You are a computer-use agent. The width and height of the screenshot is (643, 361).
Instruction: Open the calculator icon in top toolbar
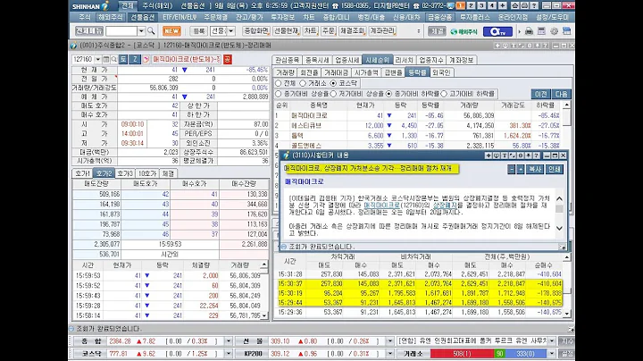point(541,31)
